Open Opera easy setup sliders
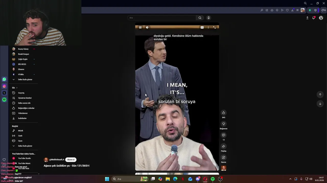Screen dimensions: 327x183 coord(297,10)
